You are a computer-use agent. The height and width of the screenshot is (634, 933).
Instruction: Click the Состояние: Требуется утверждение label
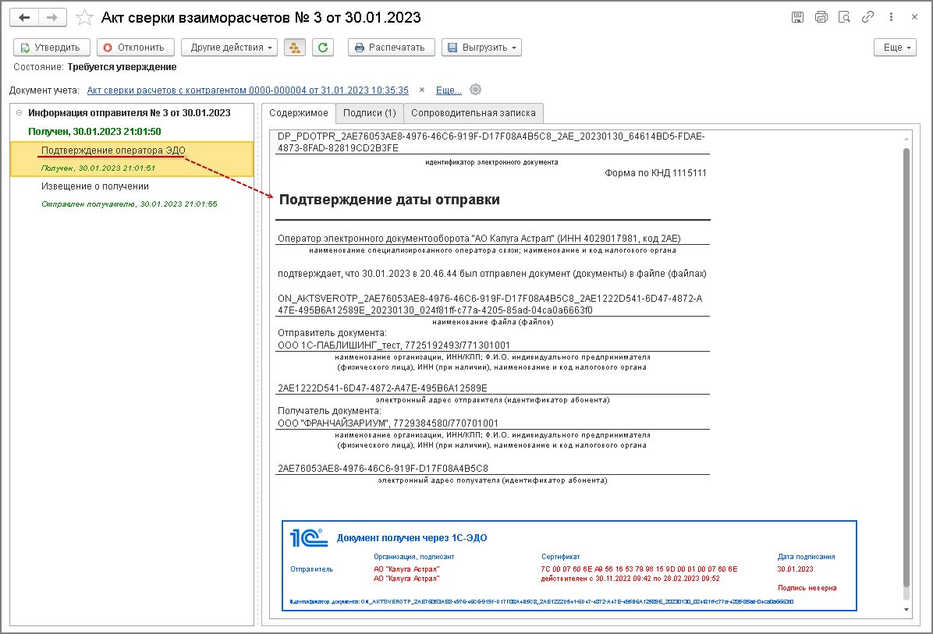click(95, 67)
